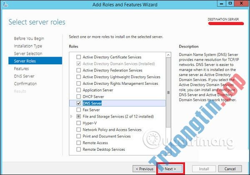Click the Next button

[170, 169]
